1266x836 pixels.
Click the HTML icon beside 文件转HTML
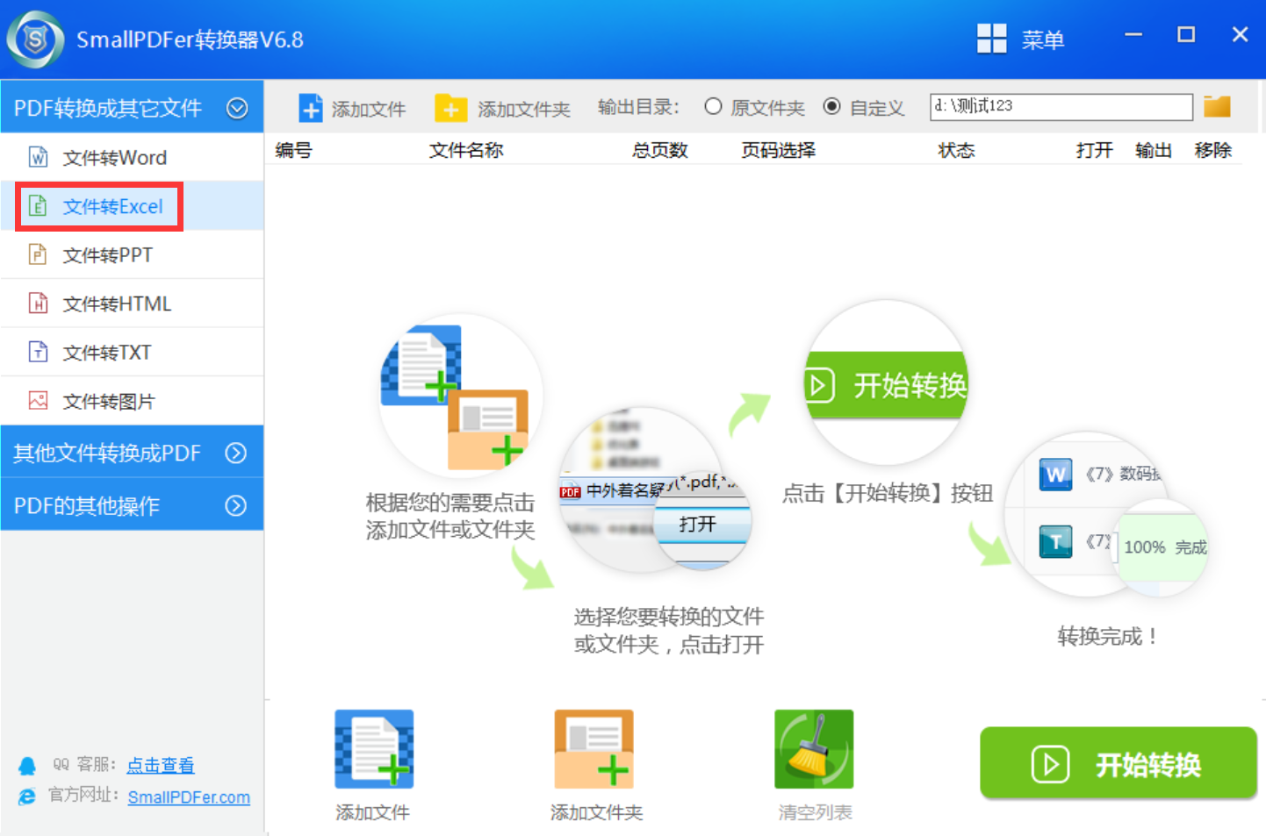(38, 304)
